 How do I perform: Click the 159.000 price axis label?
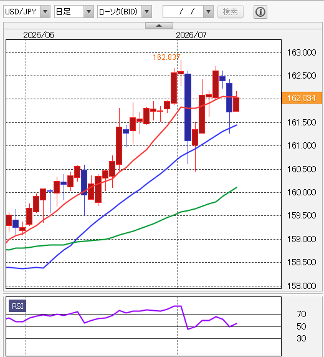pos(302,239)
